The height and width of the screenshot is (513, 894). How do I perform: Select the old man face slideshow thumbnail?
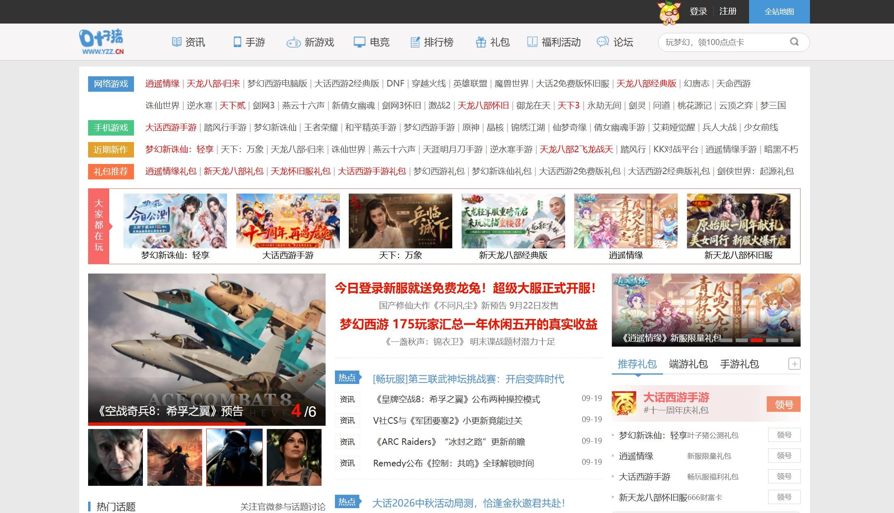click(115, 457)
